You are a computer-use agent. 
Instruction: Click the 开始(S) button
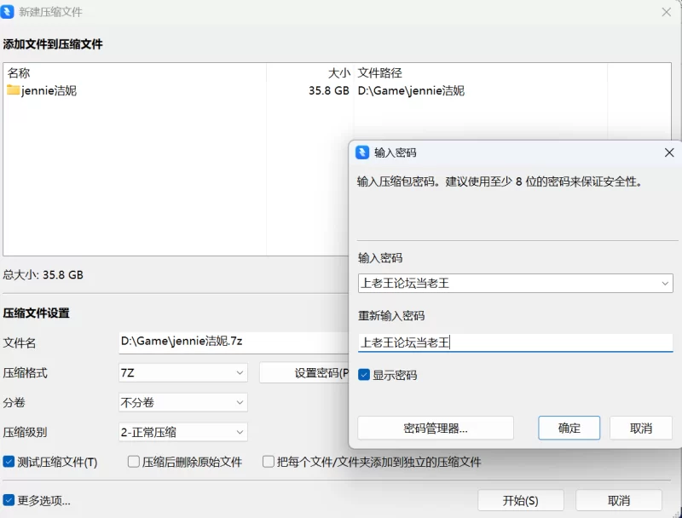pyautogui.click(x=521, y=501)
